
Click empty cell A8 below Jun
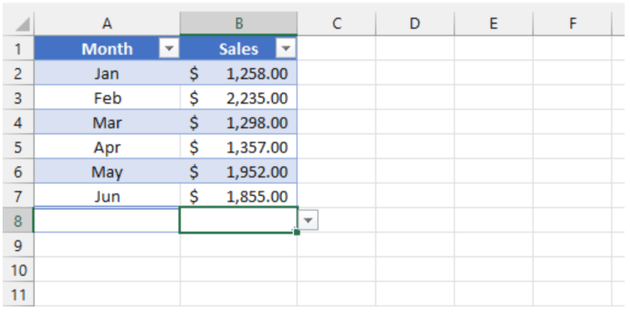click(x=107, y=220)
